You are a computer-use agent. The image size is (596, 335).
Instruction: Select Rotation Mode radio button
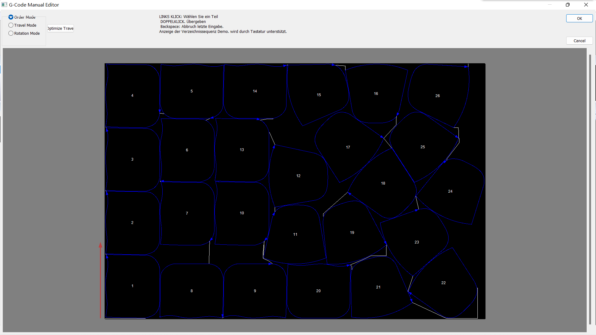coord(11,33)
